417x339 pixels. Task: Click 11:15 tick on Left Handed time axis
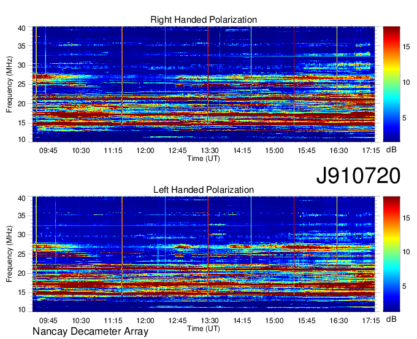(113, 321)
